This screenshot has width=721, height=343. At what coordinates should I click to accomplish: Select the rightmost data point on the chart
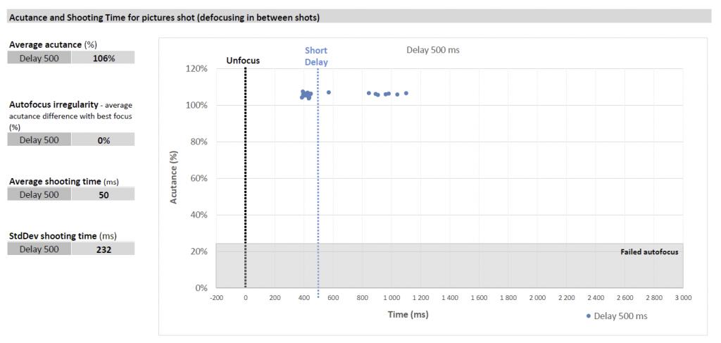click(406, 93)
